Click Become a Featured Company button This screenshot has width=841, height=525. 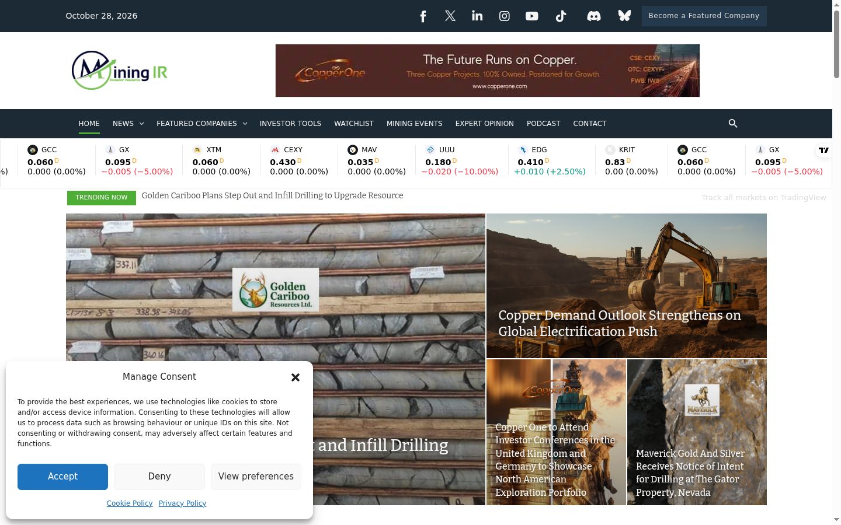pyautogui.click(x=704, y=16)
